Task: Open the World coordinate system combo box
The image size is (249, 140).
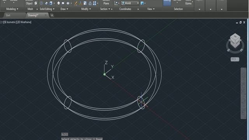Action: tap(130, 3)
